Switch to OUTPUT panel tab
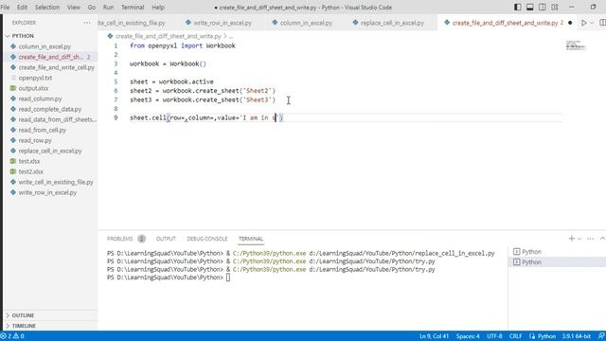This screenshot has height=341, width=606. [x=166, y=239]
